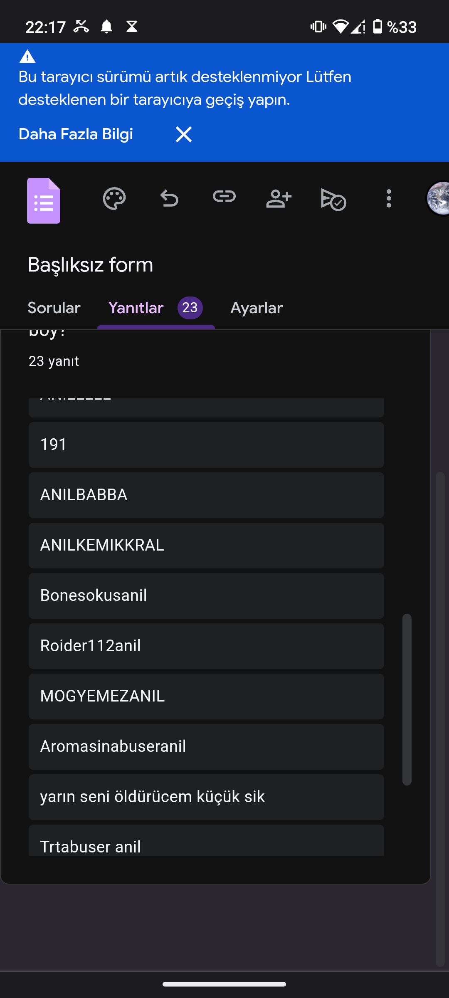The image size is (449, 998).
Task: Select the ANILBABBA response entry
Action: [x=206, y=495]
